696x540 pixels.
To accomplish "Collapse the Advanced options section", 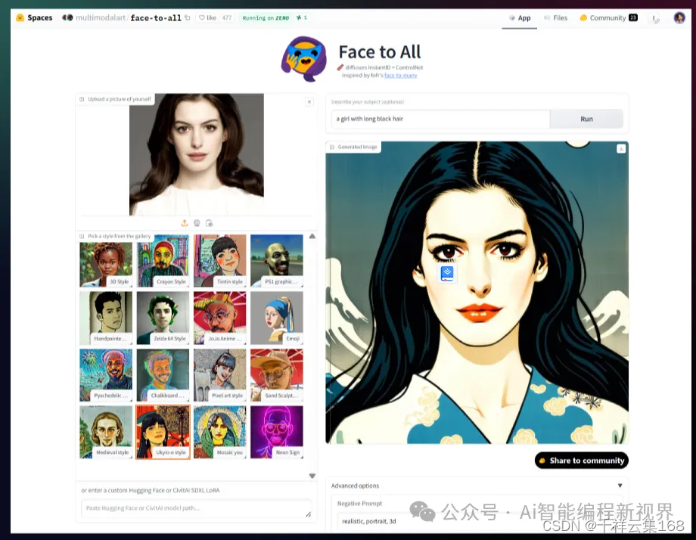I will coord(477,486).
